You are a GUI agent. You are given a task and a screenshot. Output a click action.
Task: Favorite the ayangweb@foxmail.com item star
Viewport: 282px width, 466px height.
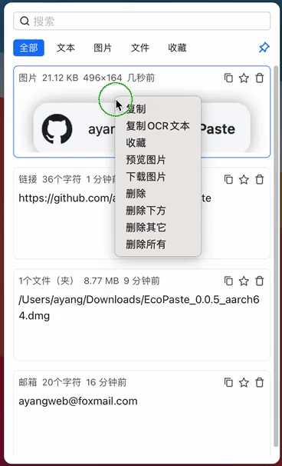pos(244,382)
